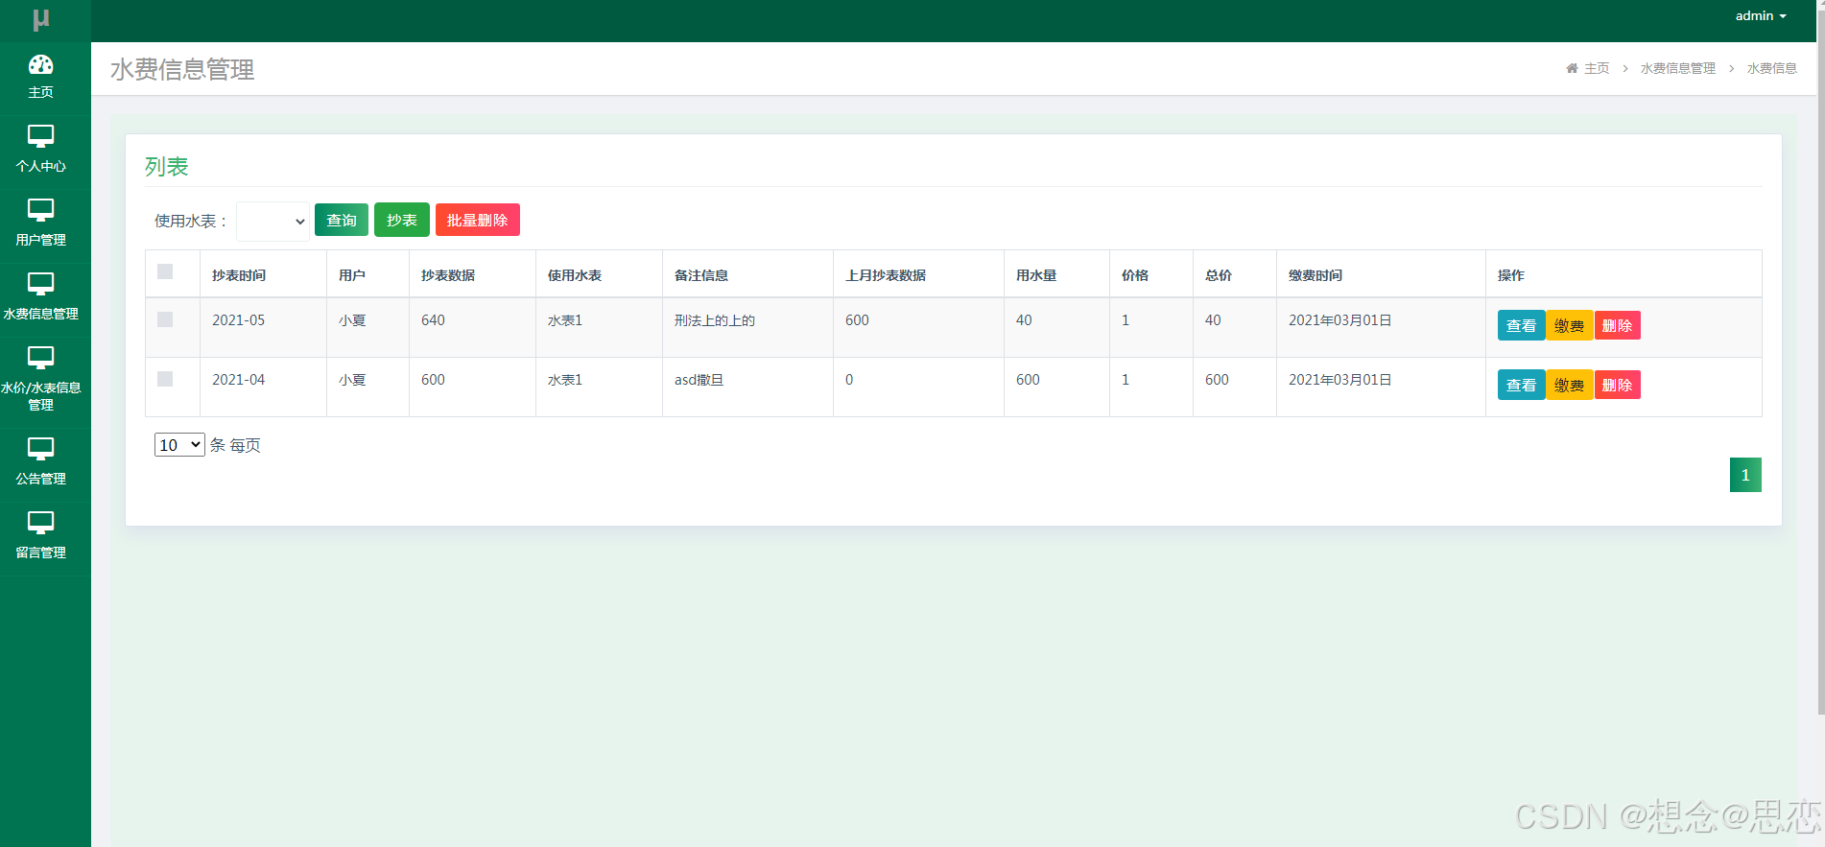Viewport: 1825px width, 847px height.
Task: Click the 上月抄表数据 column header
Action: pyautogui.click(x=886, y=275)
